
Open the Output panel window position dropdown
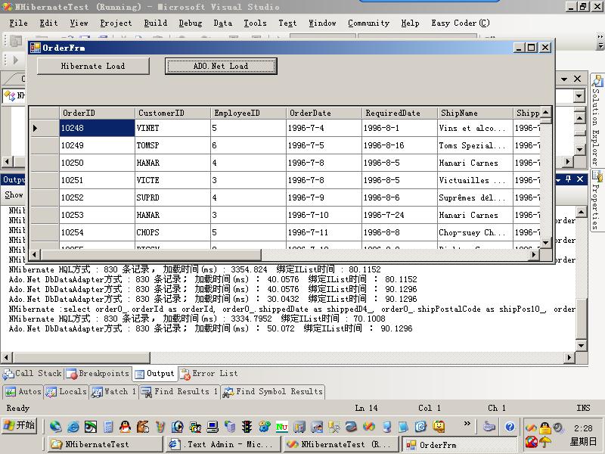(x=558, y=180)
